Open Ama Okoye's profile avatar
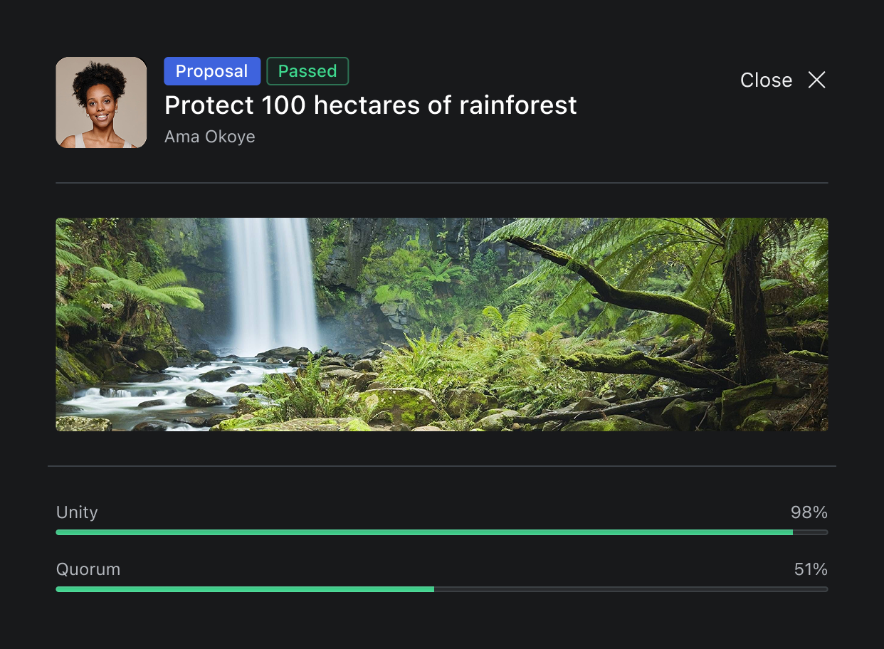Viewport: 884px width, 649px height. point(101,102)
